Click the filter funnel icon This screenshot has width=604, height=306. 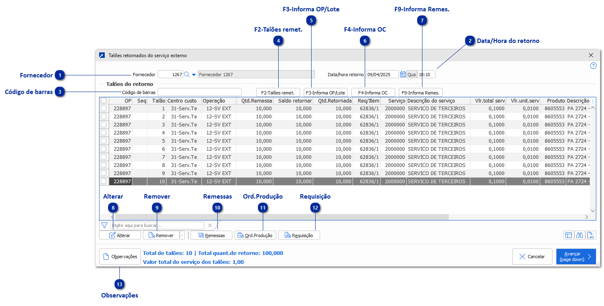click(x=104, y=225)
